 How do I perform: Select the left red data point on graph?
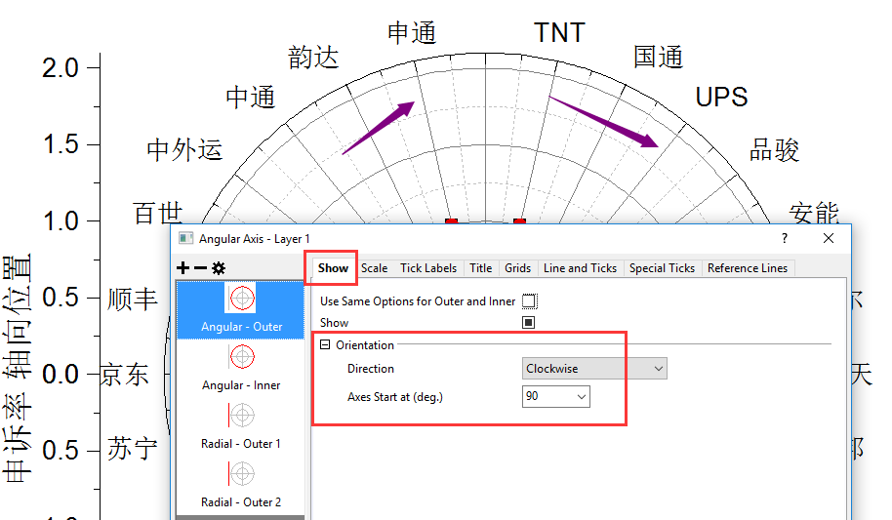pyautogui.click(x=451, y=220)
